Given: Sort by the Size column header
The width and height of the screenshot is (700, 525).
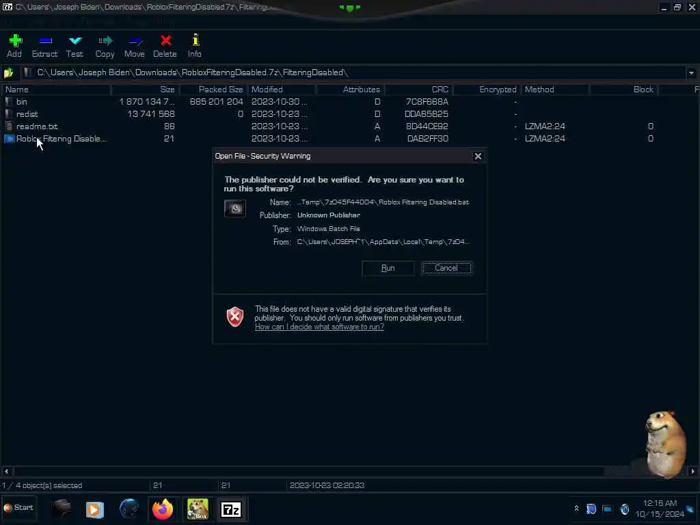Looking at the screenshot, I should pos(145,90).
